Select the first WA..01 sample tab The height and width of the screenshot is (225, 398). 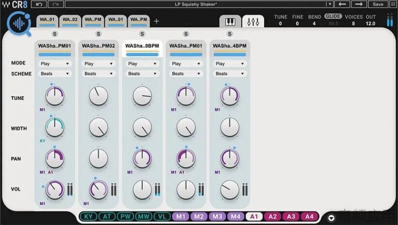pos(47,21)
